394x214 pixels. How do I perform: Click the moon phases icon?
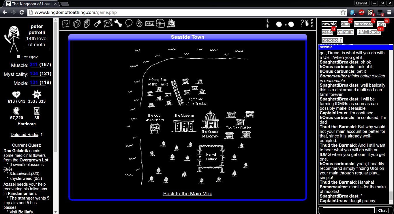click(285, 24)
